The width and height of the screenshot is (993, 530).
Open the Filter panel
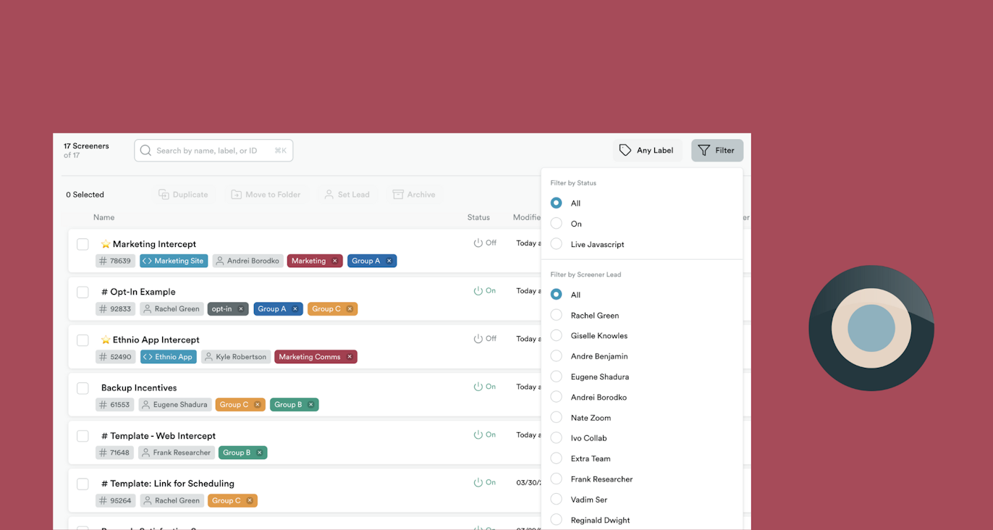[x=717, y=150]
